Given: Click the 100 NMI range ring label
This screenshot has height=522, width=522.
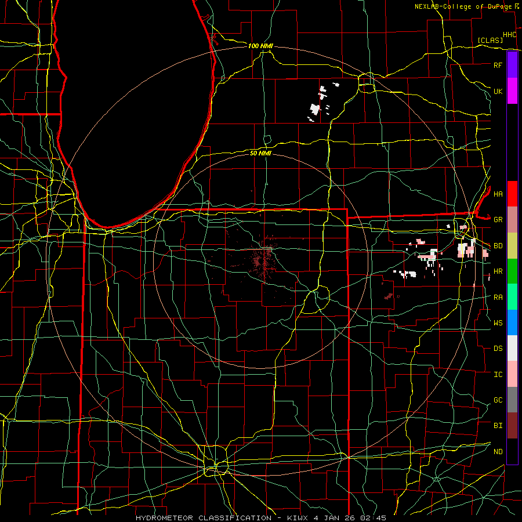Looking at the screenshot, I should [260, 46].
